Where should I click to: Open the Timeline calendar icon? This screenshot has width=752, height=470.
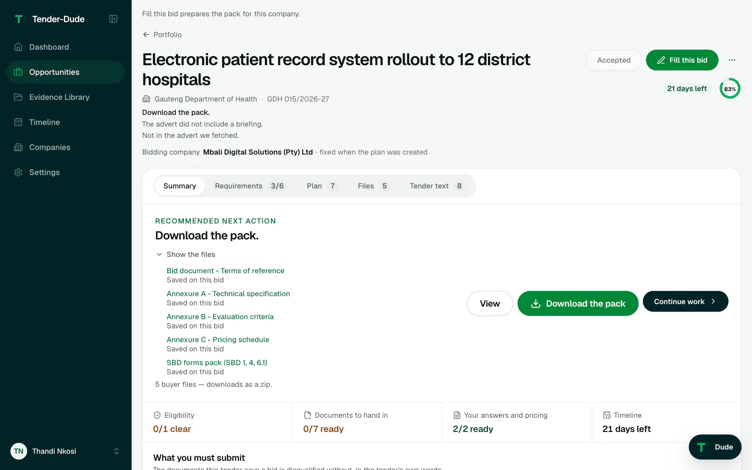(x=18, y=122)
